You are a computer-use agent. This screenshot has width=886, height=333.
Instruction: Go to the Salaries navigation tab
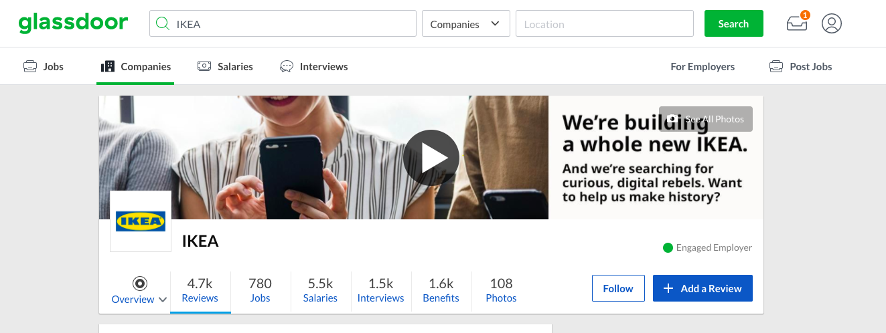point(225,66)
